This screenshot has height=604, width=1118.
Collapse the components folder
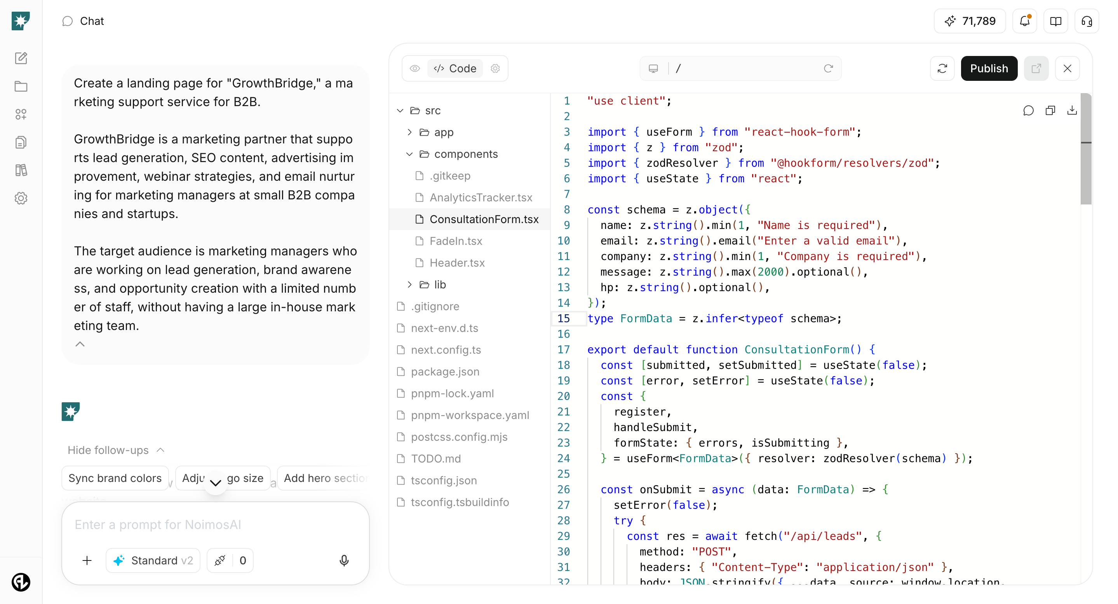click(x=409, y=154)
